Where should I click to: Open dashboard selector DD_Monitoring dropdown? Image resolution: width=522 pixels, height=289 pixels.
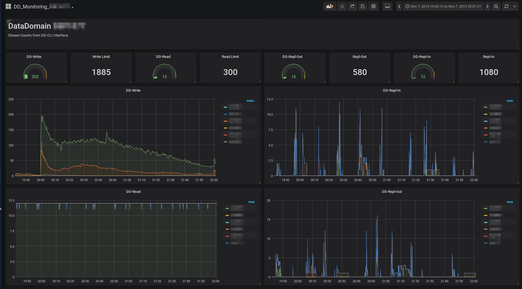44,6
